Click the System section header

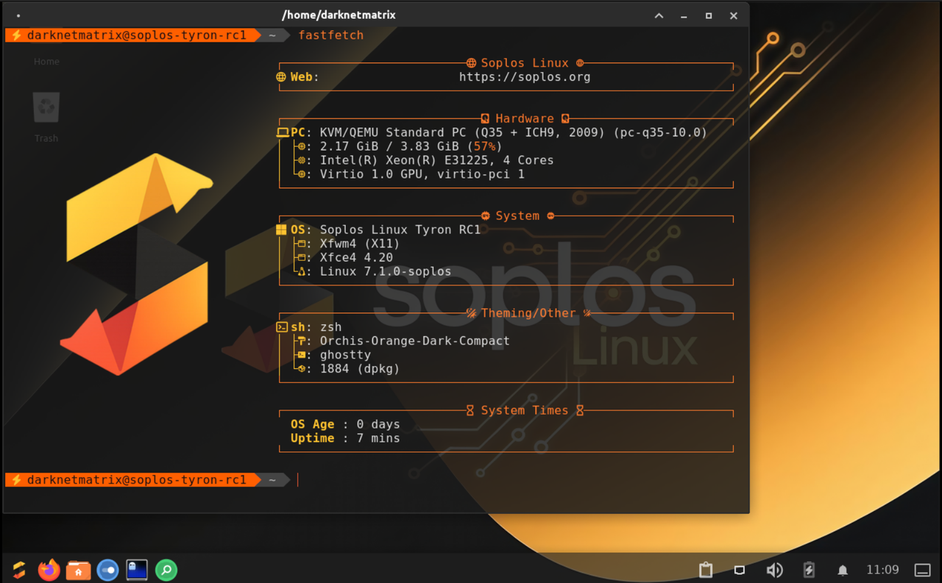[517, 215]
